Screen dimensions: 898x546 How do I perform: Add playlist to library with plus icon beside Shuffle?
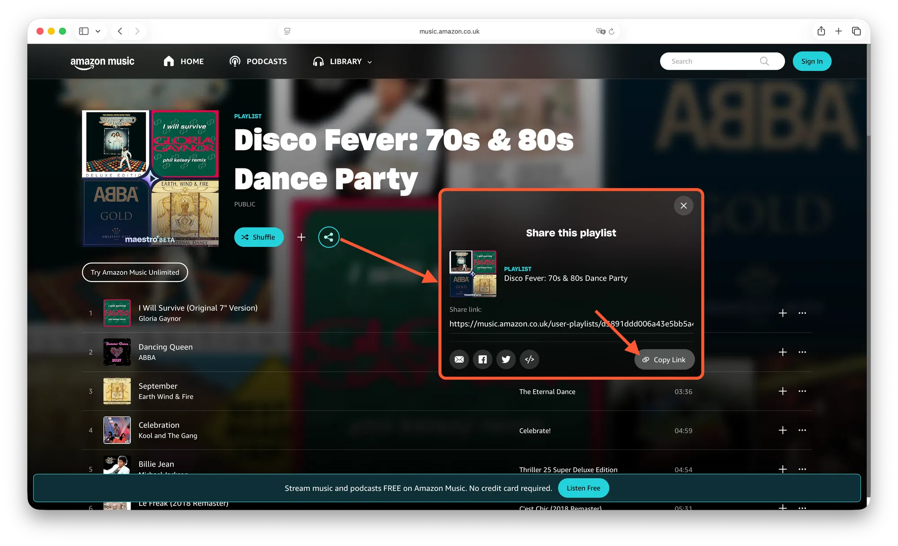pyautogui.click(x=301, y=237)
